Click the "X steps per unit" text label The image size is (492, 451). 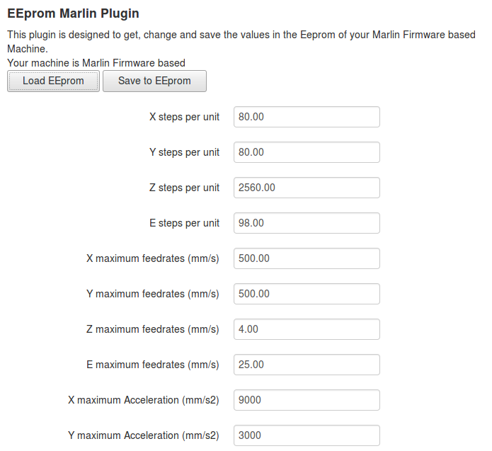tap(184, 117)
